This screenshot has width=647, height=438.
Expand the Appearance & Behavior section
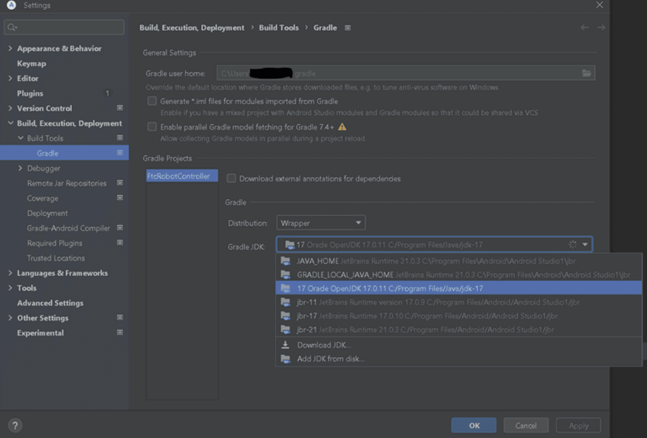(x=10, y=49)
